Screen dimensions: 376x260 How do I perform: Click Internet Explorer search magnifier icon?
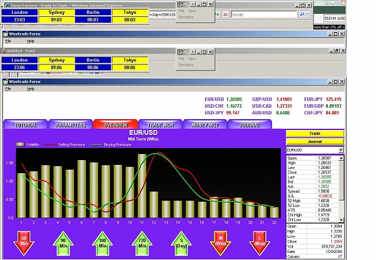click(302, 14)
